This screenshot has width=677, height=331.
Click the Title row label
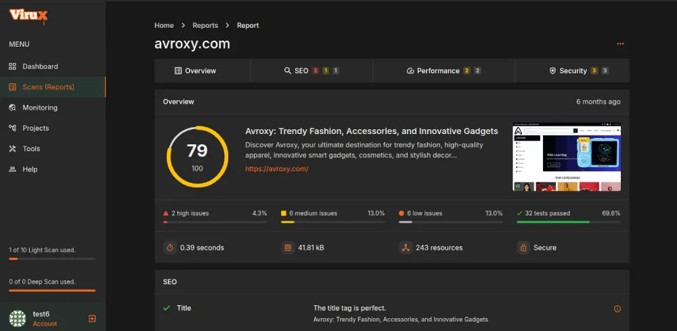pos(184,308)
